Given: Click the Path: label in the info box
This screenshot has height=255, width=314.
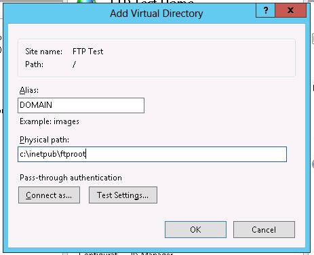Looking at the screenshot, I should [x=34, y=64].
